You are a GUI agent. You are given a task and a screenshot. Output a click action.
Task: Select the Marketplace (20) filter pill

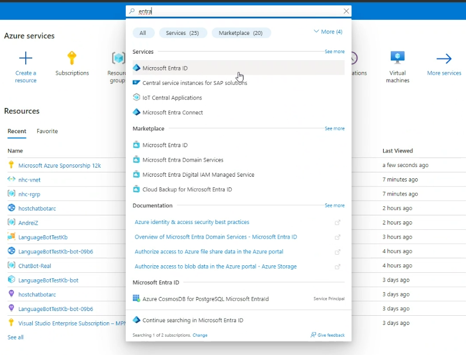(241, 33)
